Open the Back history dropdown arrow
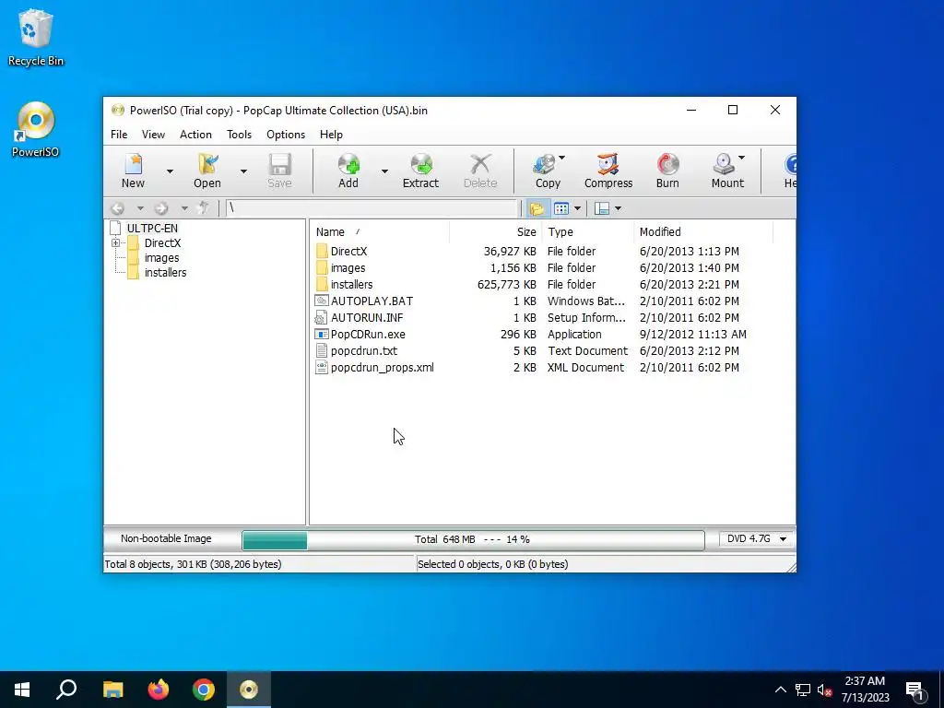944x708 pixels. pos(140,208)
